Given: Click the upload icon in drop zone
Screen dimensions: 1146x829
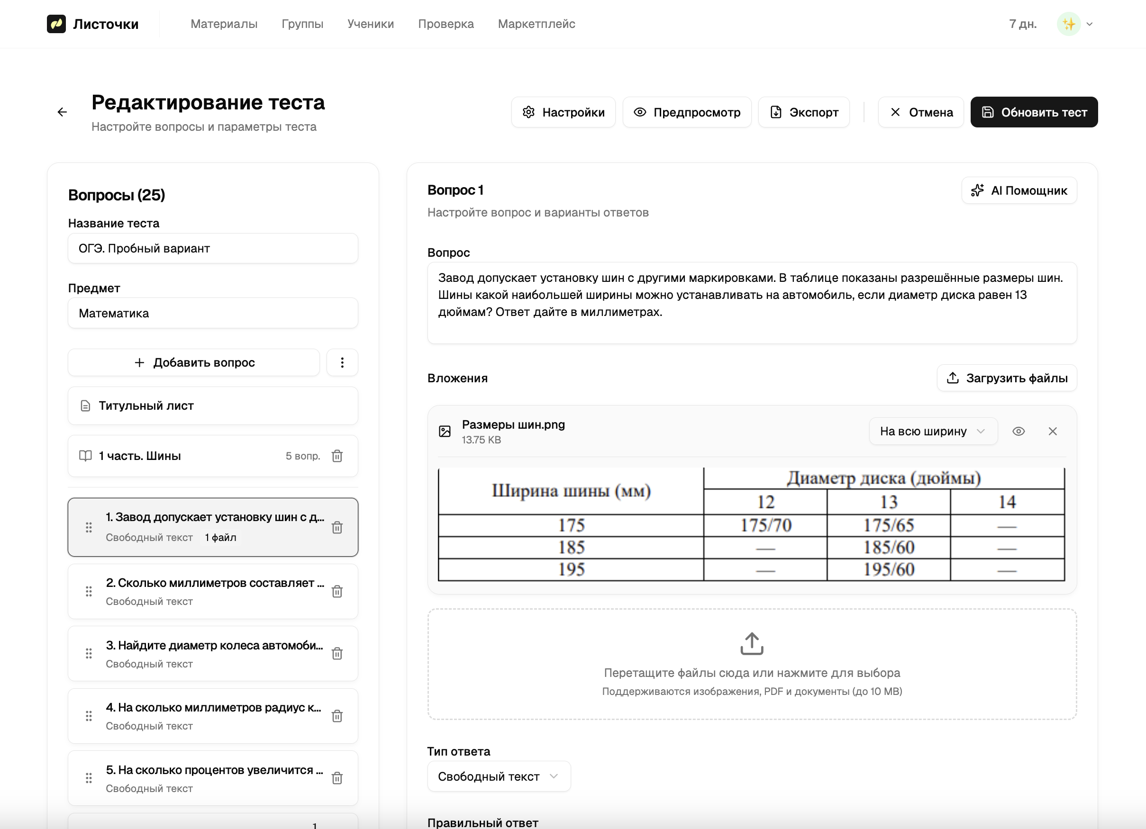Looking at the screenshot, I should [x=751, y=644].
